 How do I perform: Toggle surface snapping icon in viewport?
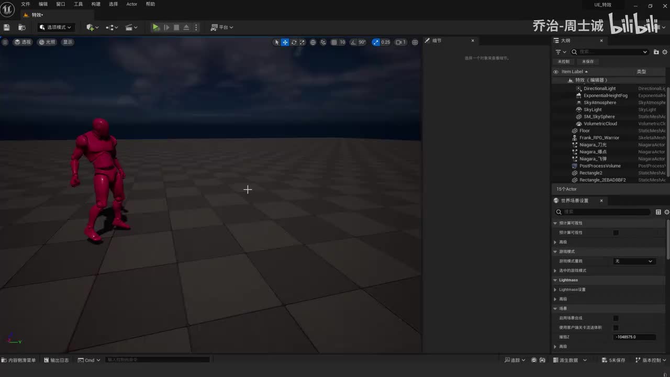(x=323, y=42)
